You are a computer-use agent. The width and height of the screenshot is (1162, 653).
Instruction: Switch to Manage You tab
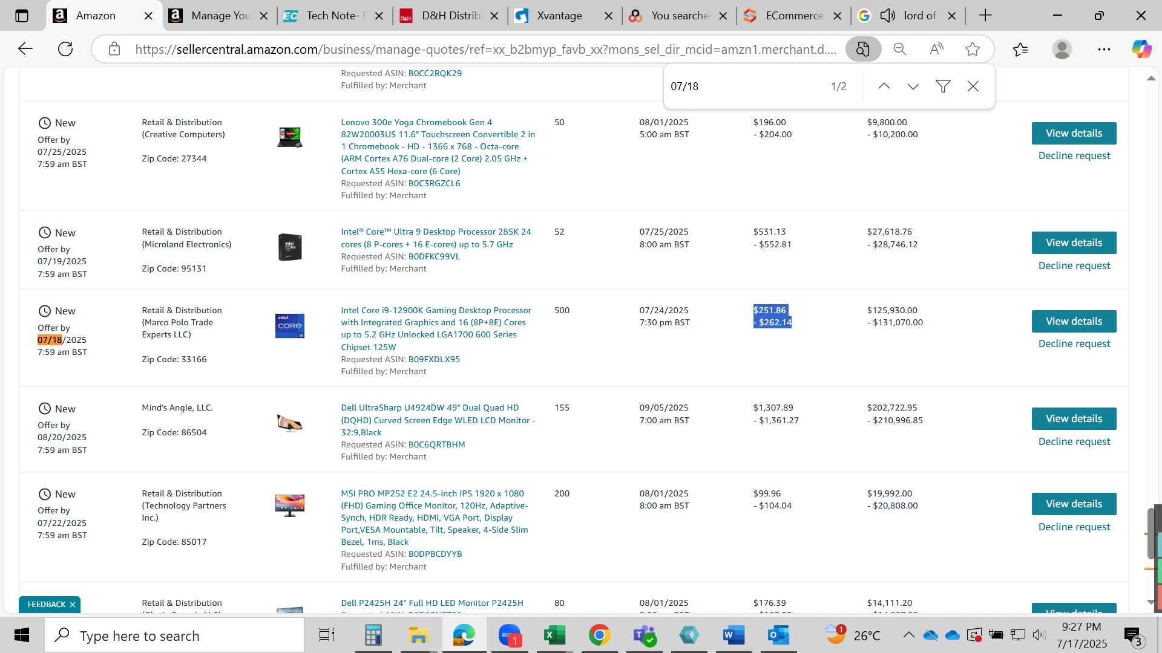(x=220, y=16)
